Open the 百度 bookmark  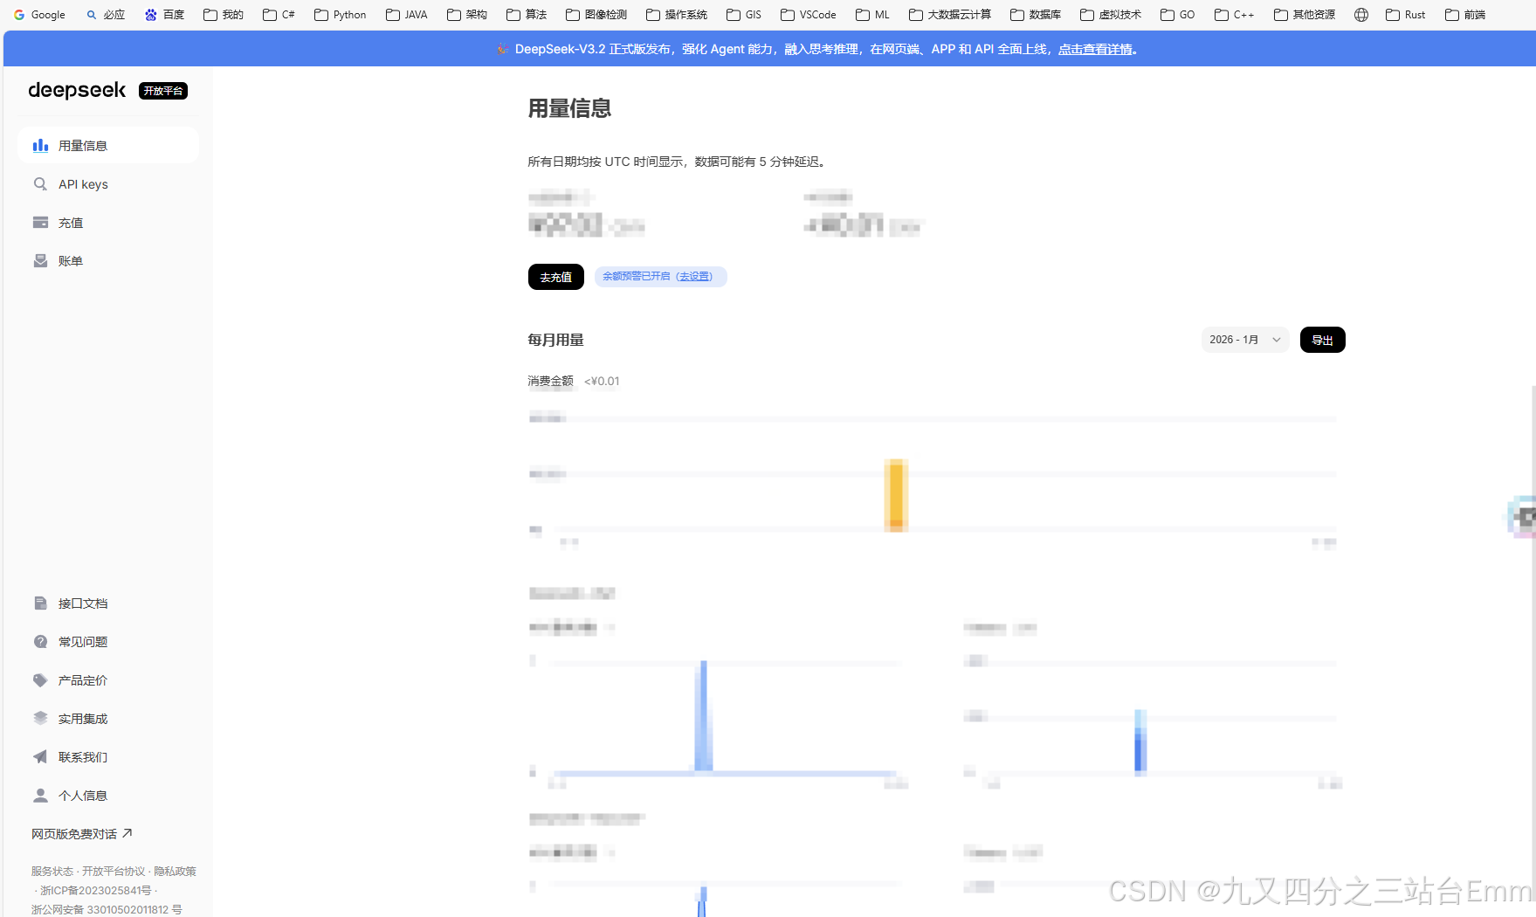pos(164,15)
